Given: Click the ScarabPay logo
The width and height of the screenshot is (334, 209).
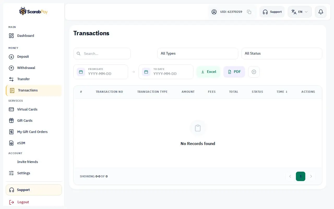Looking at the screenshot, I should [33, 11].
